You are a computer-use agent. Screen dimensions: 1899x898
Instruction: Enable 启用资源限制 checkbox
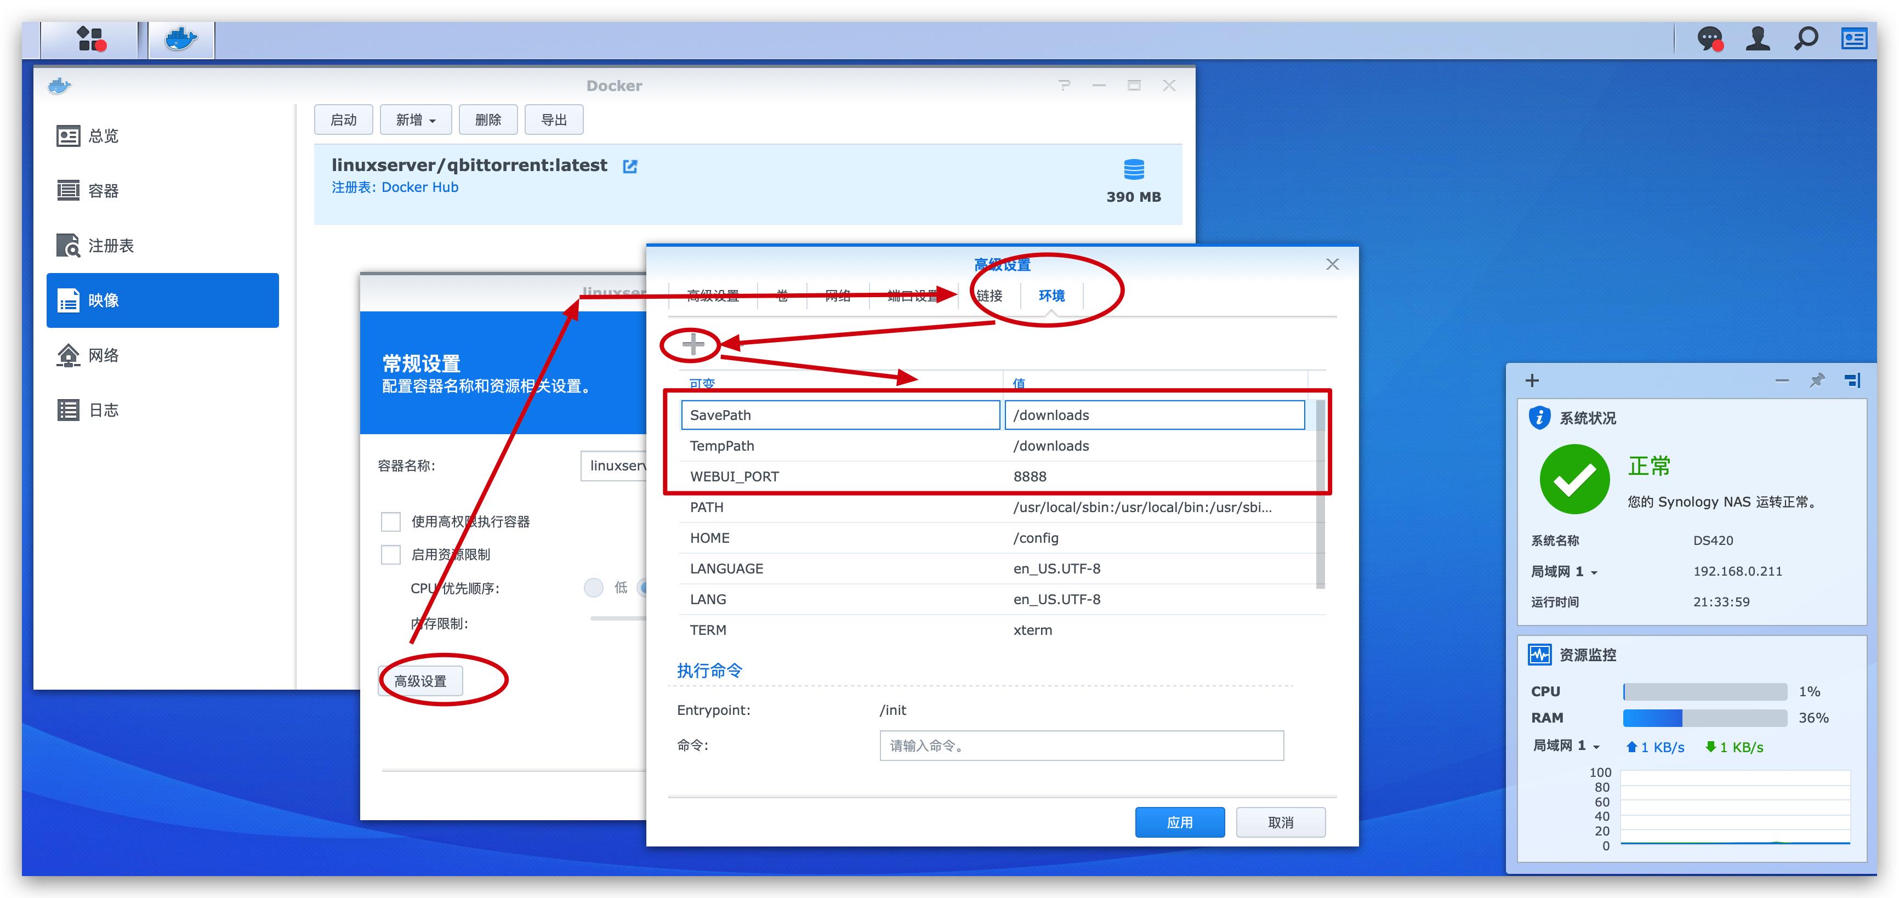(391, 554)
